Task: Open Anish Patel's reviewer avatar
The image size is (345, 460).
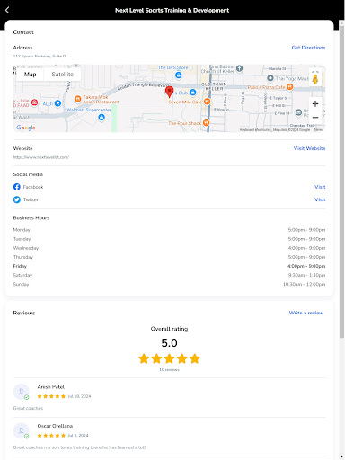Action: 22,392
